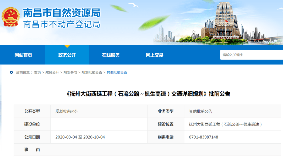Screen dimensions: 283x157
Task: Select date range 2020-09-04 至 2020-10-04
Action: [x=80, y=137]
